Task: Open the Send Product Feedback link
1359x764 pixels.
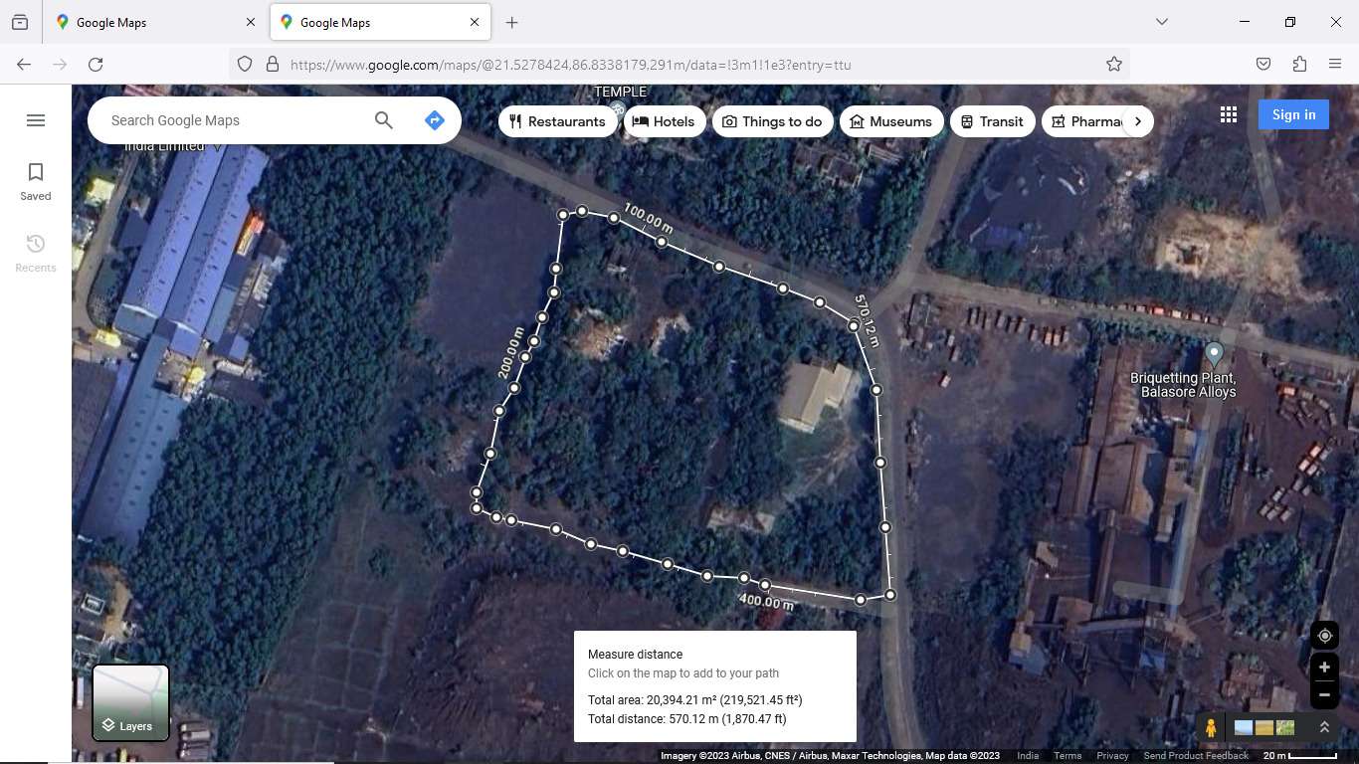Action: (x=1196, y=756)
